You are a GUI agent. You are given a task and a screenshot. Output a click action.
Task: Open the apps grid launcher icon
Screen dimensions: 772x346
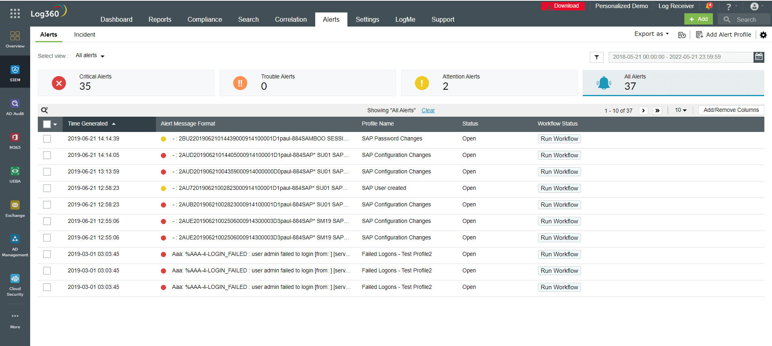(15, 13)
